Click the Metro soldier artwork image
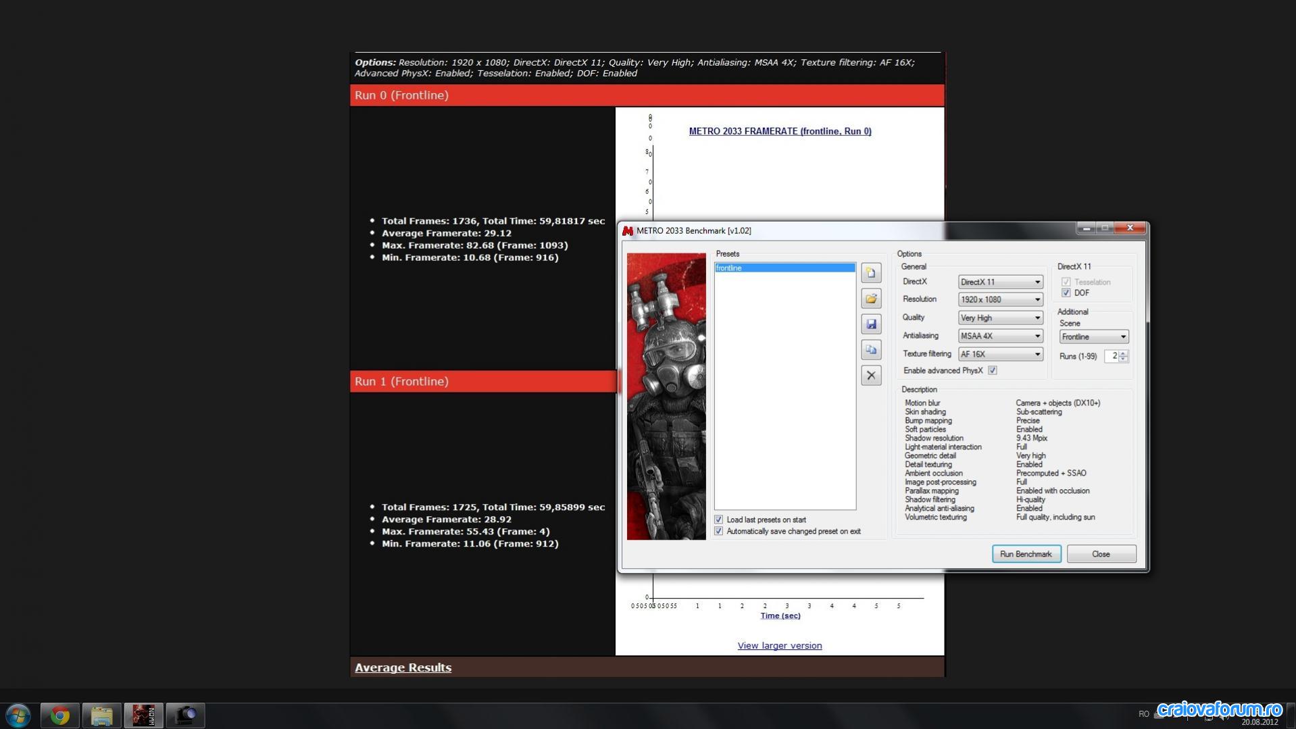Screen dimensions: 1296x729 click(x=666, y=397)
